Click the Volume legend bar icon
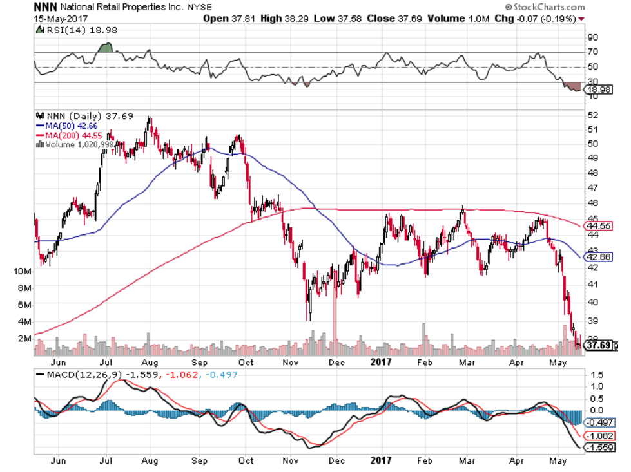The width and height of the screenshot is (631, 472). coord(40,144)
